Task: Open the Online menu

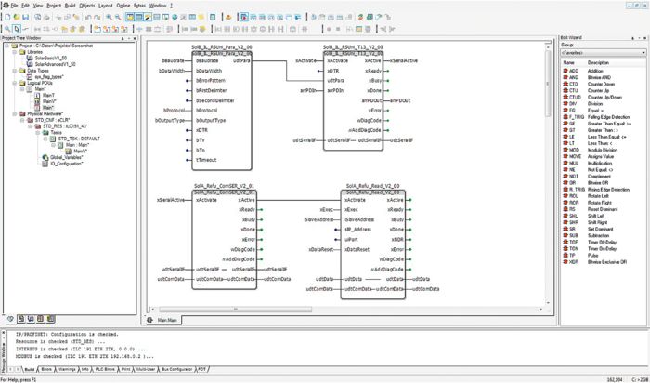Action: tap(123, 6)
